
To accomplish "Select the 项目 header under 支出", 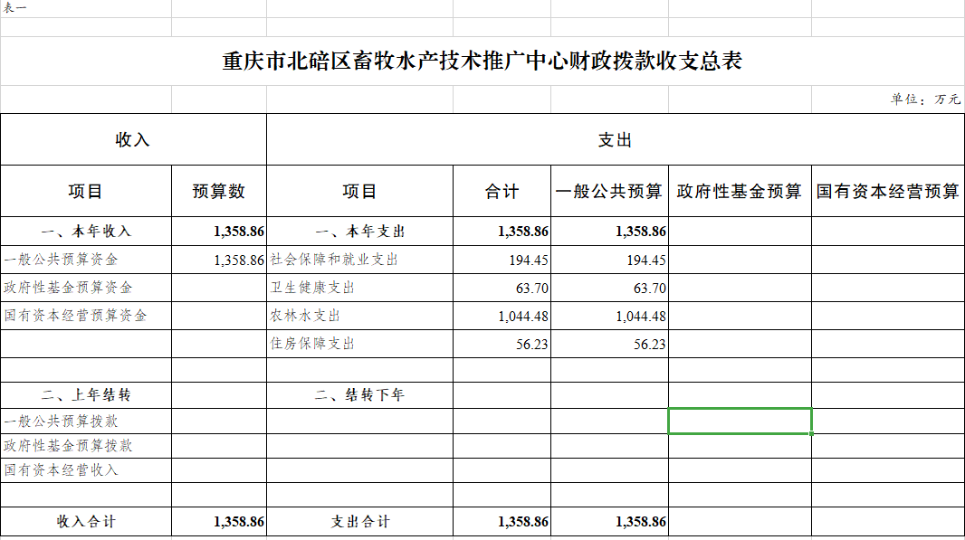I will click(360, 191).
